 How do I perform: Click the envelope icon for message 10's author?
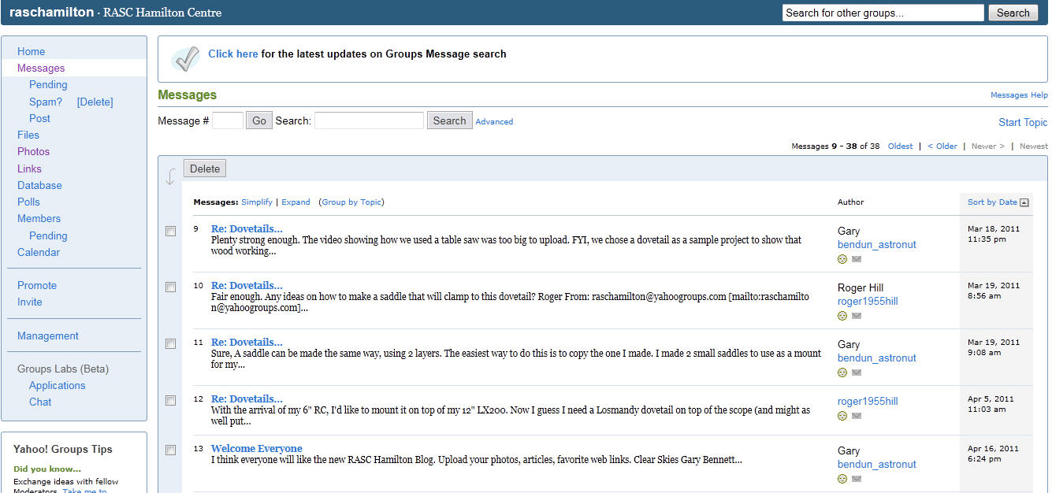click(x=857, y=316)
